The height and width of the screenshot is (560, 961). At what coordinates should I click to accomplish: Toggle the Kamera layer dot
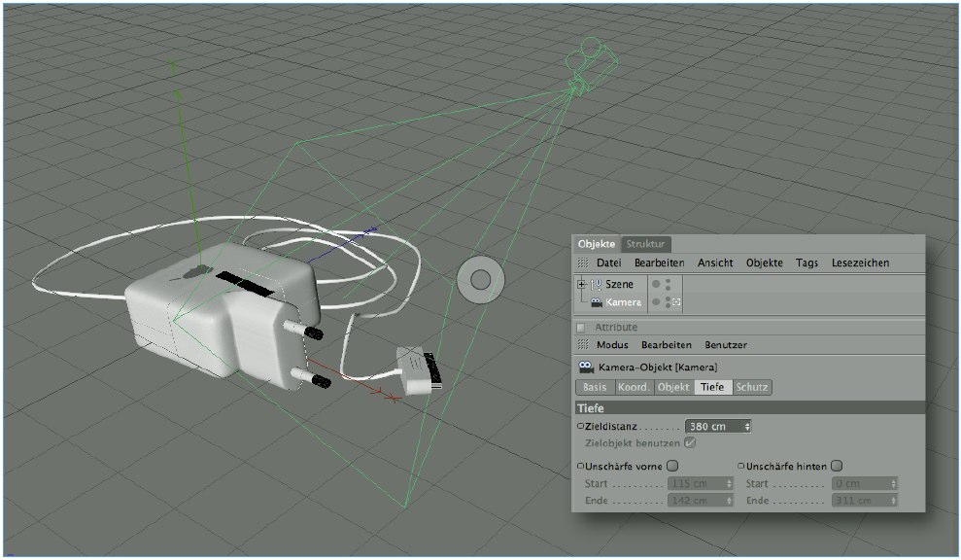point(656,301)
